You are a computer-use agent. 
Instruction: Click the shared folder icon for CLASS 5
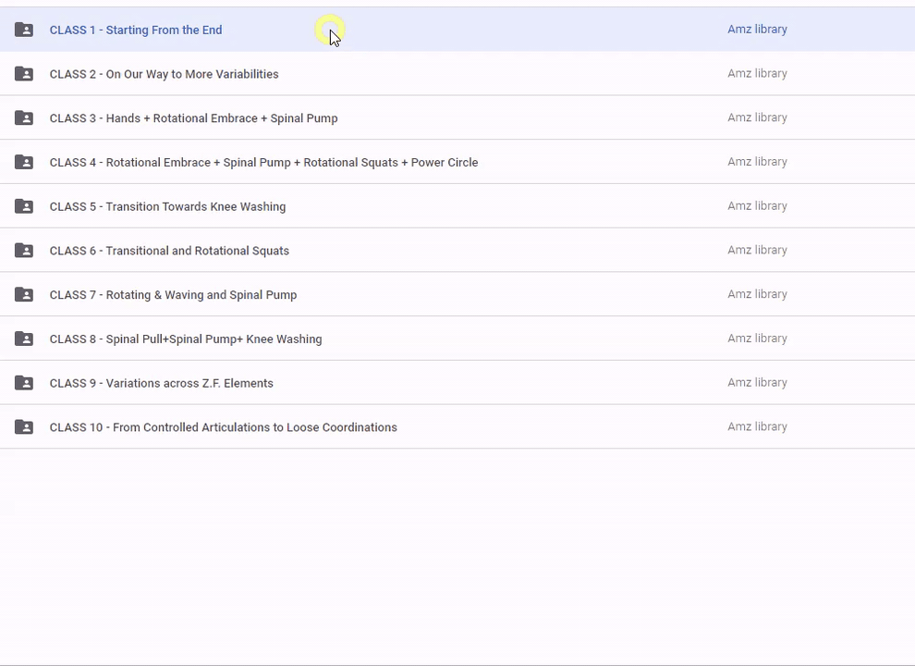pyautogui.click(x=24, y=206)
